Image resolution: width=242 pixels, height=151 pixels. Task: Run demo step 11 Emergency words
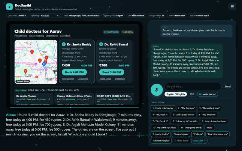coord(191,128)
